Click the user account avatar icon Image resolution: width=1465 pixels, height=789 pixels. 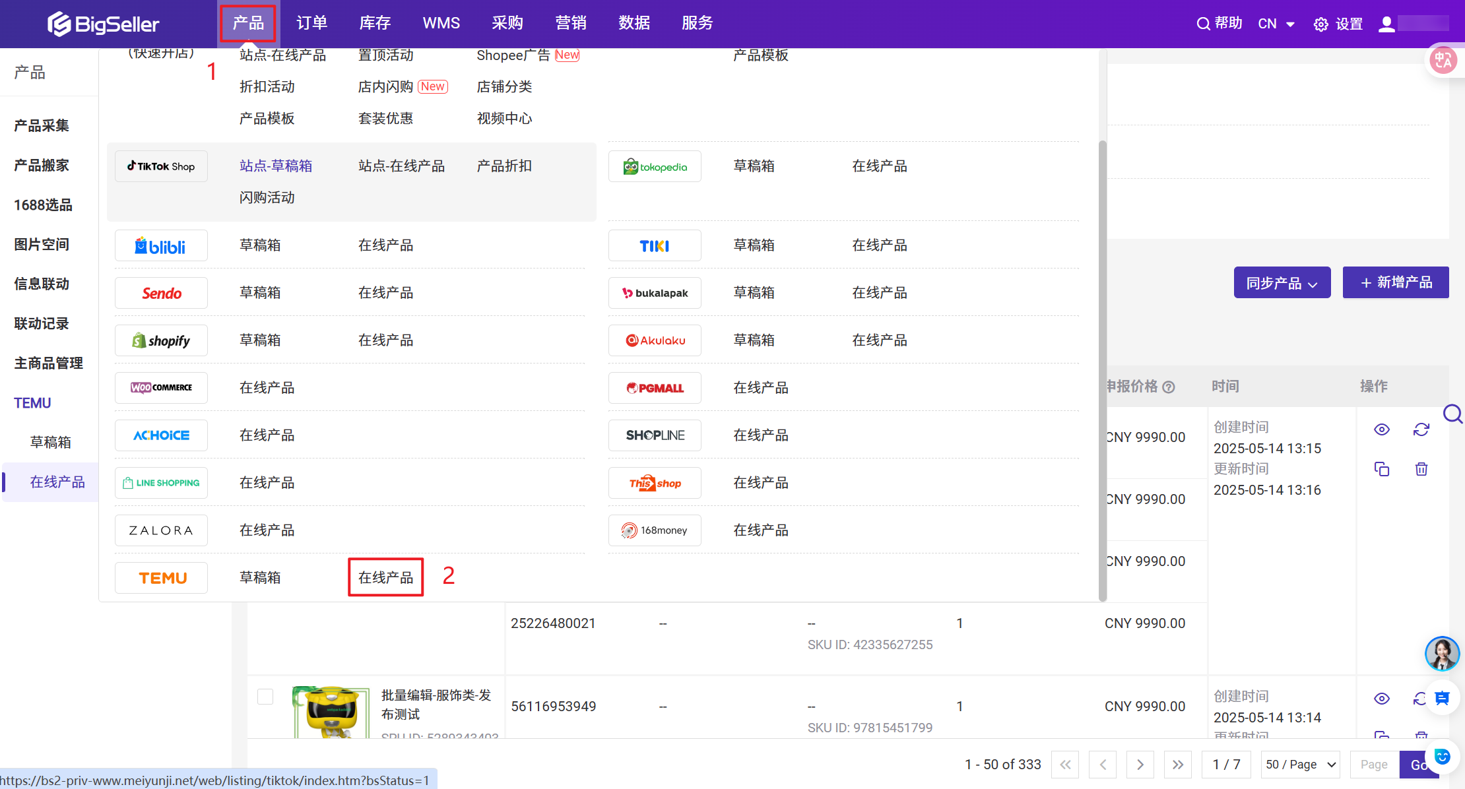click(1386, 24)
